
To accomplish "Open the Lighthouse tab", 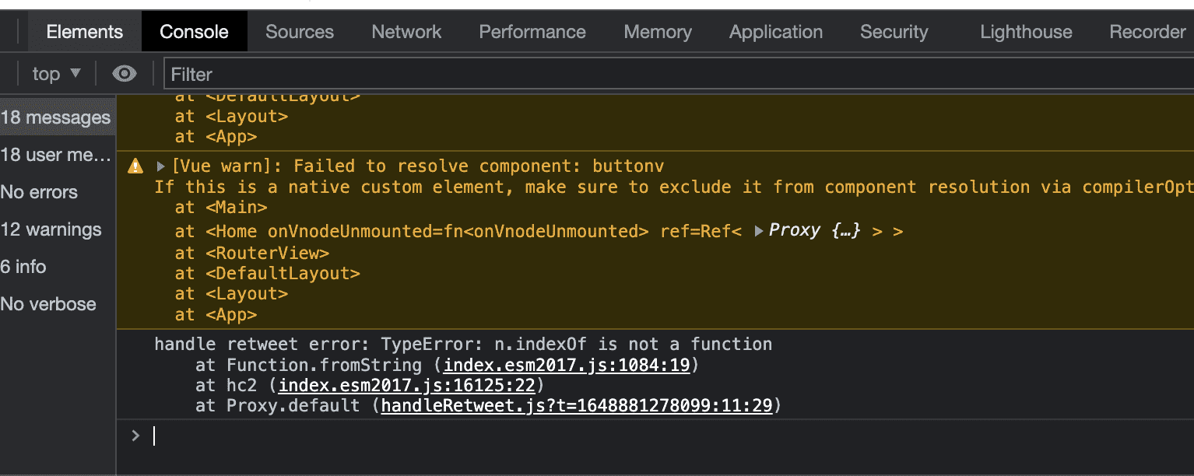I will (x=1026, y=32).
